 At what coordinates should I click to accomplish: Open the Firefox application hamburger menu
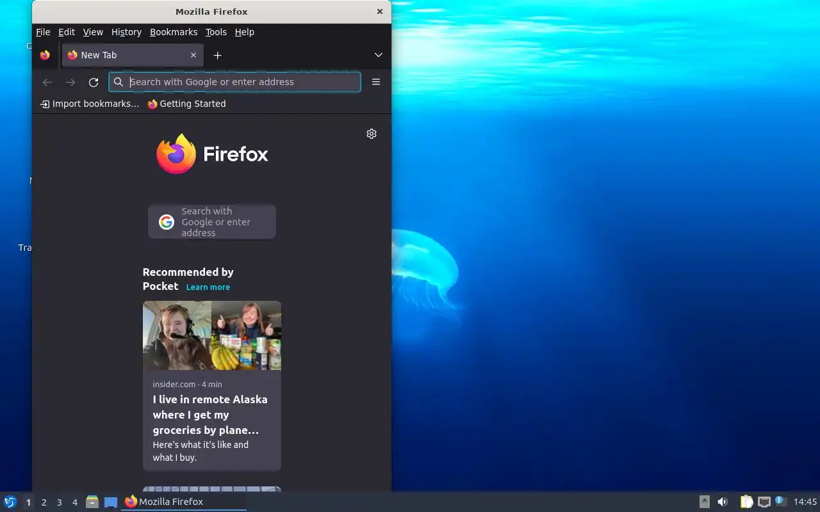click(x=376, y=82)
